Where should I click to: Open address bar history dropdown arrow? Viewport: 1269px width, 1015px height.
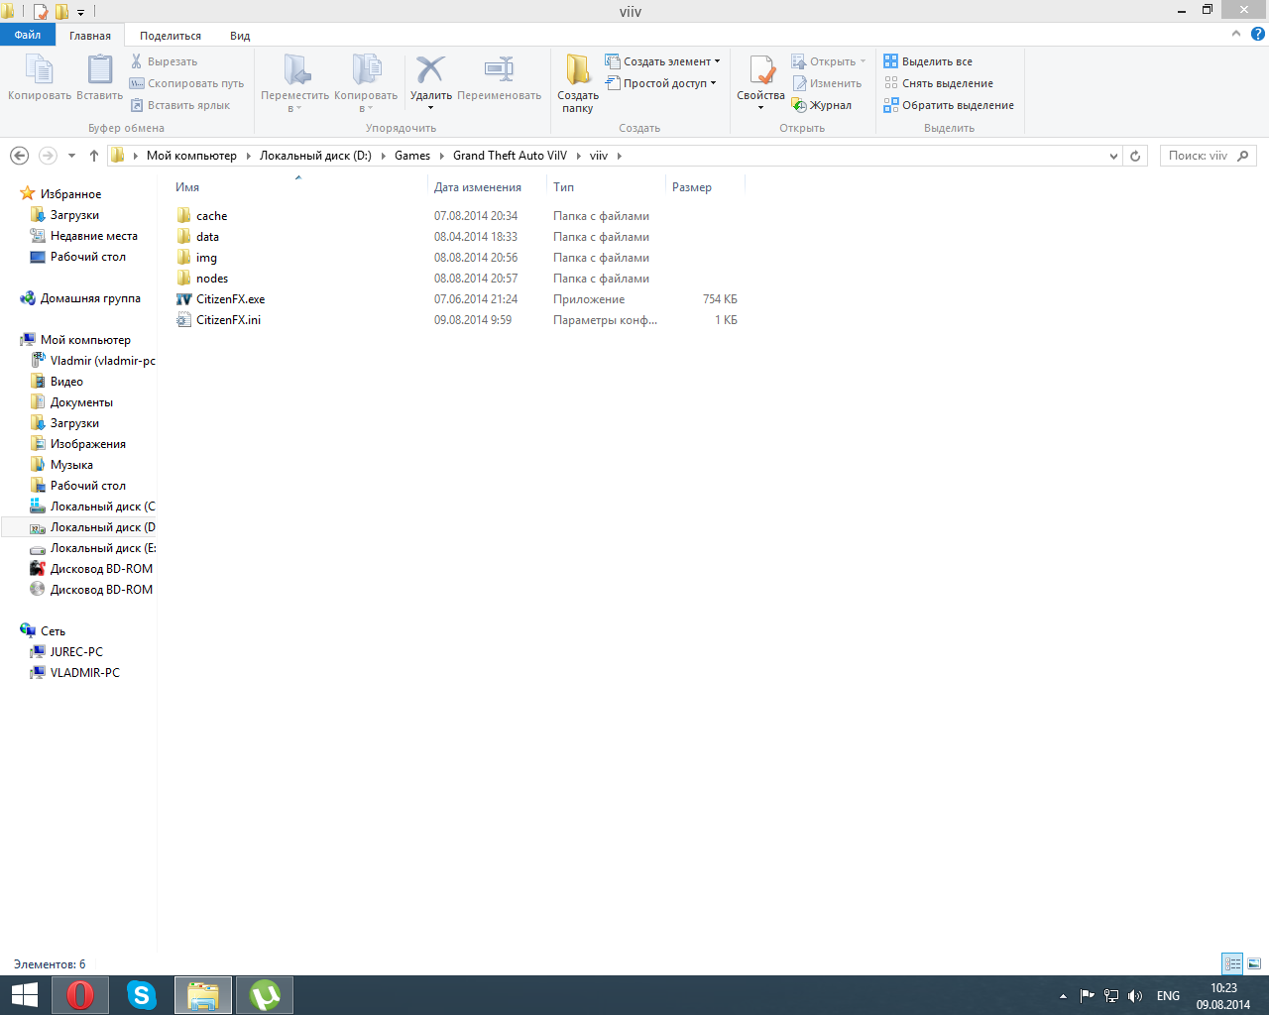(1114, 156)
